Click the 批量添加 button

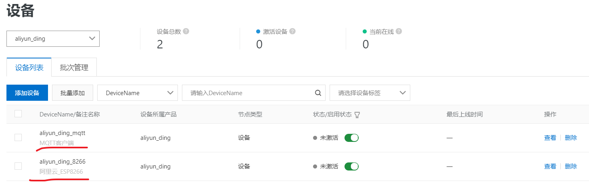pos(73,93)
